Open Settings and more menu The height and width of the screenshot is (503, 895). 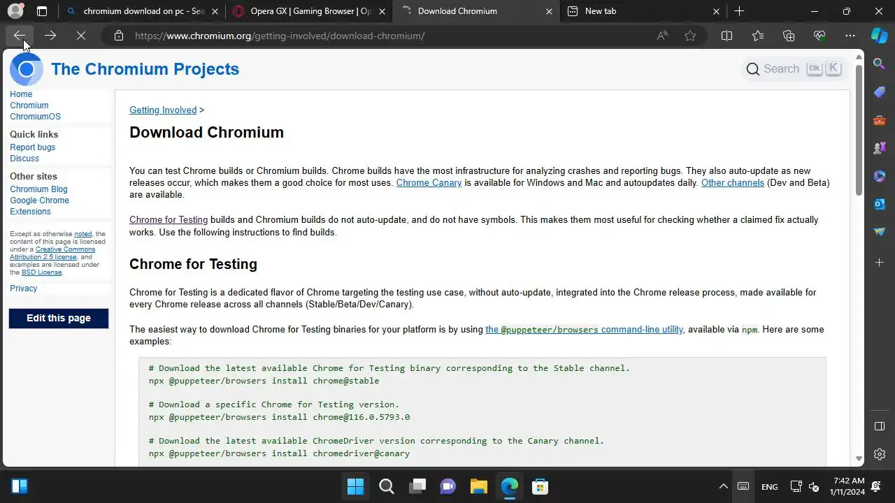(x=850, y=36)
